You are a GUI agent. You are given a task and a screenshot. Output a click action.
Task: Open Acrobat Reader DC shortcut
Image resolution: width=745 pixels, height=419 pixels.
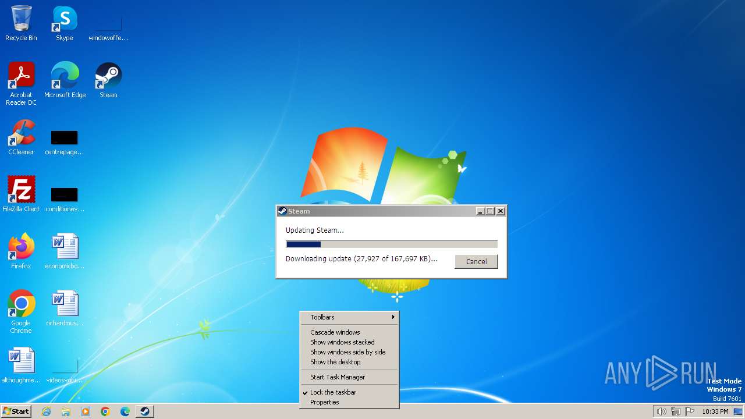click(x=21, y=84)
